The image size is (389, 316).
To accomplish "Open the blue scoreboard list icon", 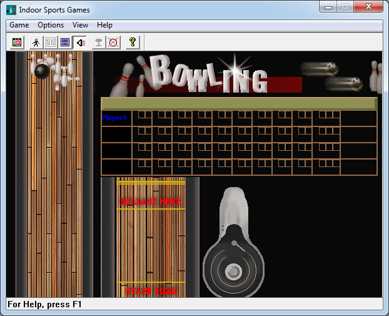I will click(x=65, y=42).
